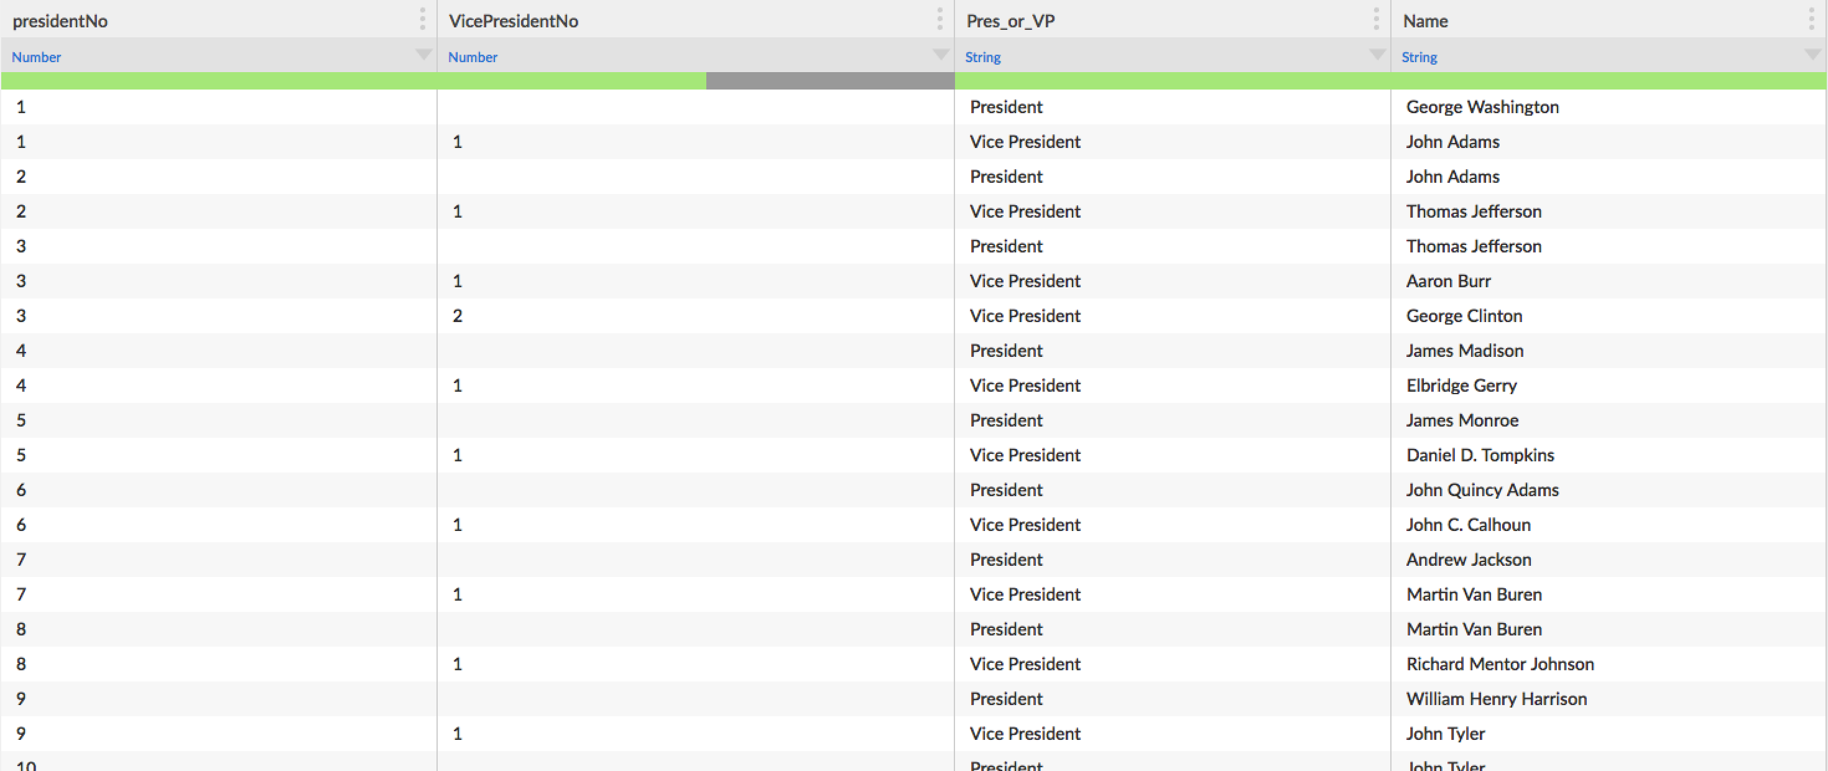Select the VicePresidentNo column header title

[x=513, y=21]
